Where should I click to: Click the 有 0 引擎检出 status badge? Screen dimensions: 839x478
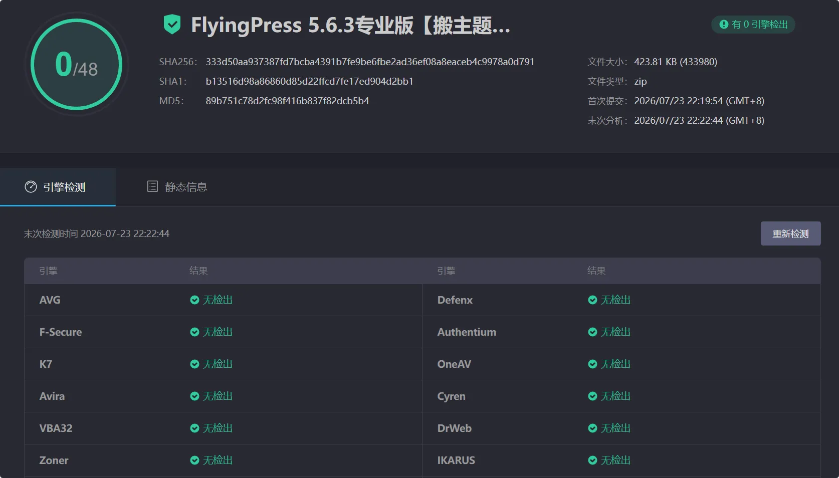click(x=753, y=25)
